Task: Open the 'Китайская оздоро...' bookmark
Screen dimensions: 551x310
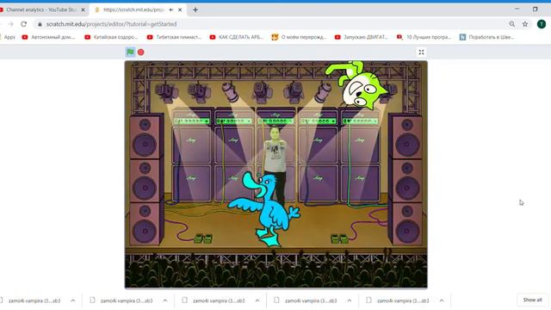Action: pyautogui.click(x=111, y=37)
